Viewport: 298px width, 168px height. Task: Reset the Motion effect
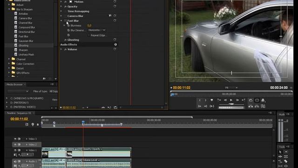tap(115, 1)
